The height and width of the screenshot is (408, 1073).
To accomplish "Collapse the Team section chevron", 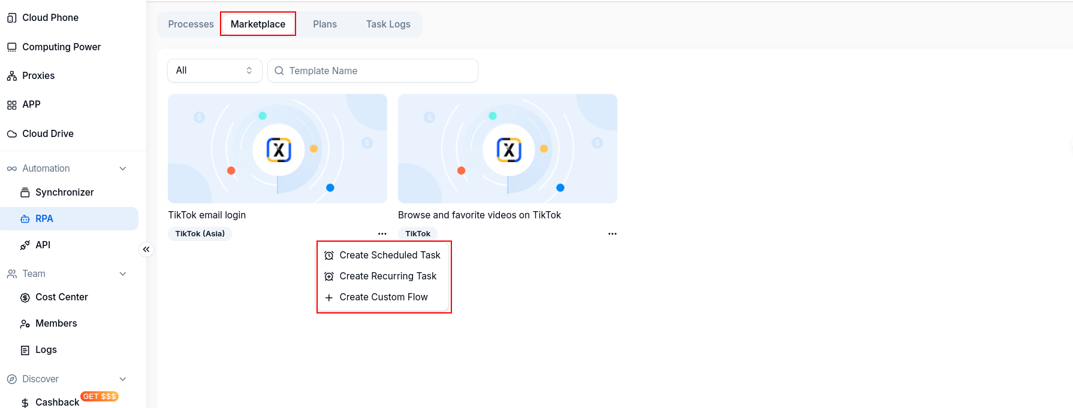I will point(123,274).
